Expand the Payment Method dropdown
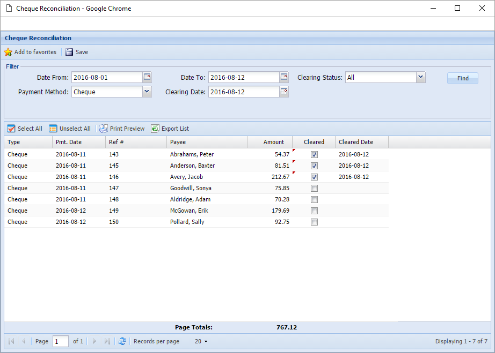The width and height of the screenshot is (495, 353). point(147,92)
